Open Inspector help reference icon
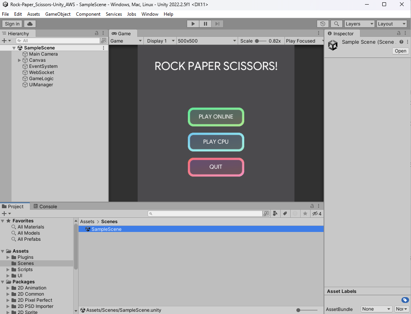Image resolution: width=411 pixels, height=314 pixels. point(401,42)
